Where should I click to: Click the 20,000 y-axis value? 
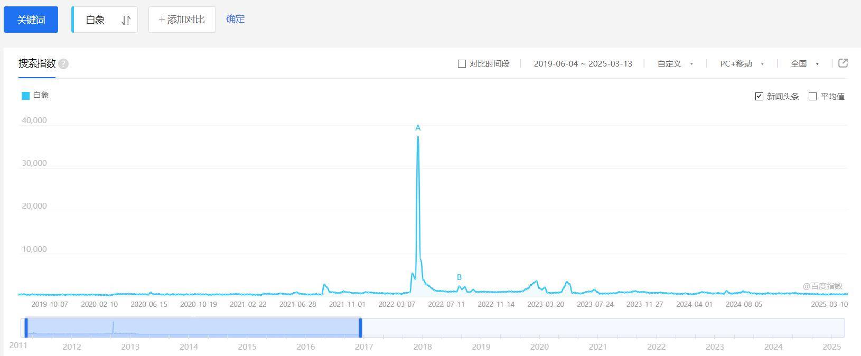click(x=34, y=206)
